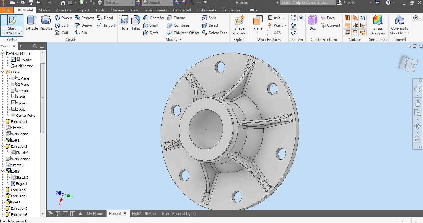423x223 pixels.
Task: Toggle the Master view checkbox
Action: pos(13,59)
